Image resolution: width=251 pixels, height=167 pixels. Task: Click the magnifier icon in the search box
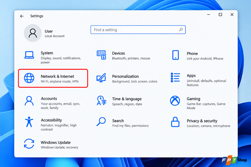click(181, 29)
